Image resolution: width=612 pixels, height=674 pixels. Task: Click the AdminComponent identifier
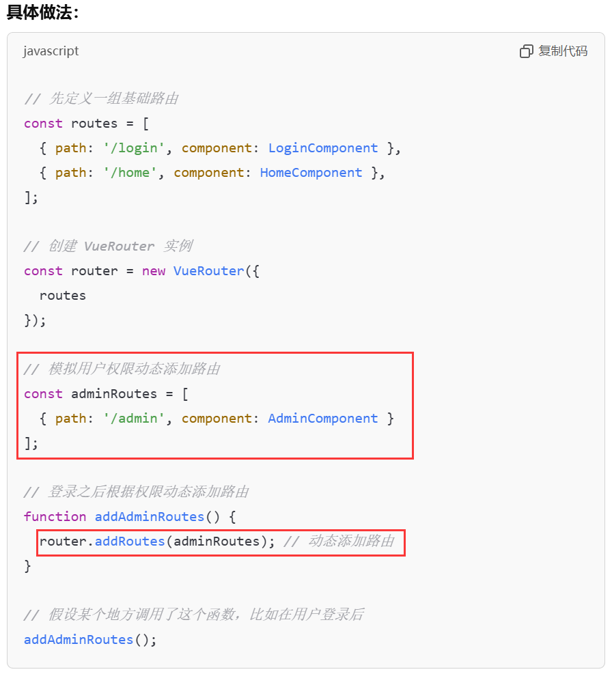pyautogui.click(x=323, y=418)
